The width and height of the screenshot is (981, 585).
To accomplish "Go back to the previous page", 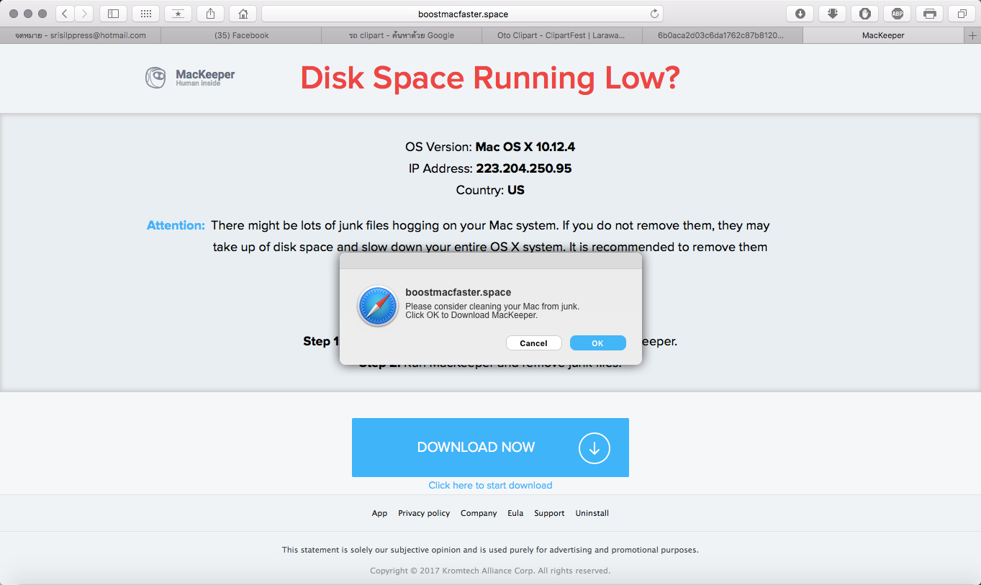I will click(x=65, y=14).
